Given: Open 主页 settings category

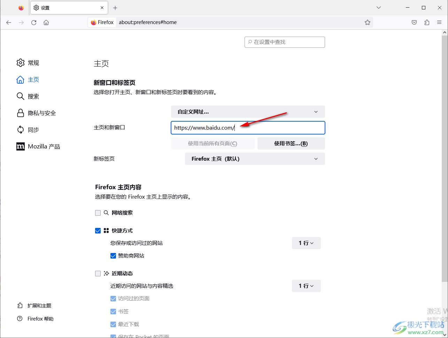Looking at the screenshot, I should (x=28, y=79).
